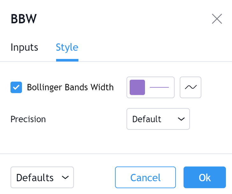Screen dimensions: 232x194
Task: Click the Precision label text
Action: (x=28, y=119)
